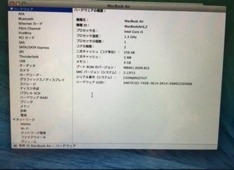
Task: Click the ネットワーク section label
Action: (x=26, y=120)
